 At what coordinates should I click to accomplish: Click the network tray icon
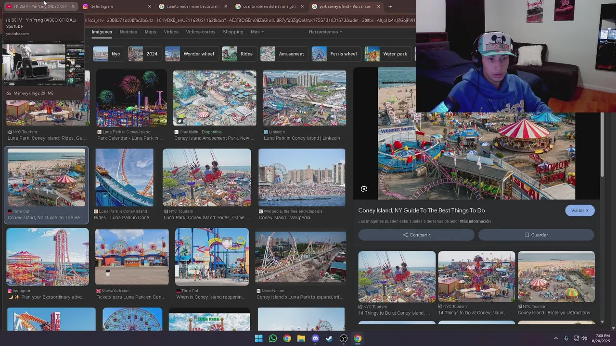(x=576, y=338)
